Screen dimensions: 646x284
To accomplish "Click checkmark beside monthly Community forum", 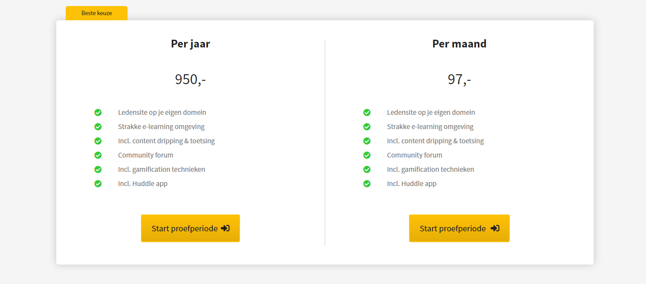I will pos(367,155).
